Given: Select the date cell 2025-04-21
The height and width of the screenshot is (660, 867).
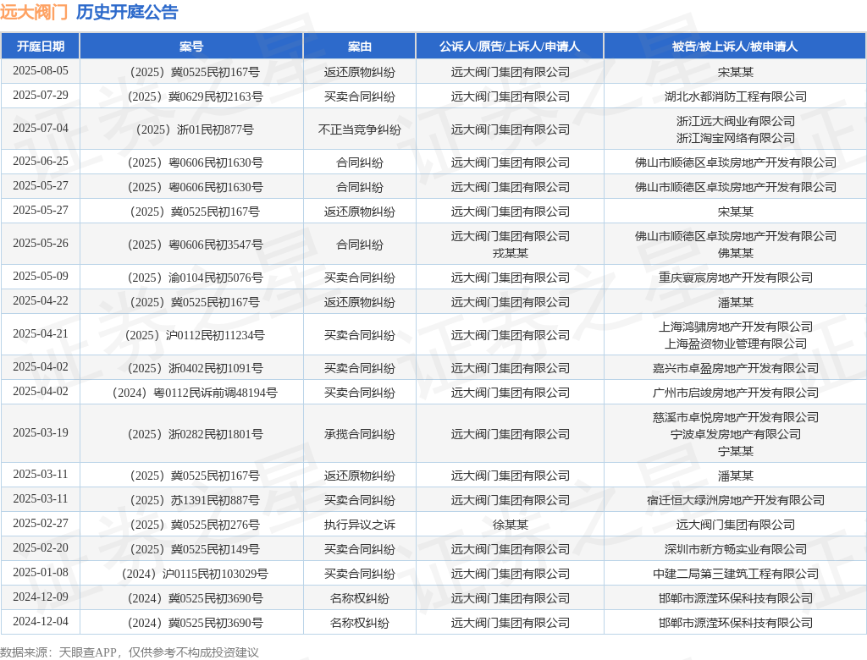Looking at the screenshot, I should [41, 334].
